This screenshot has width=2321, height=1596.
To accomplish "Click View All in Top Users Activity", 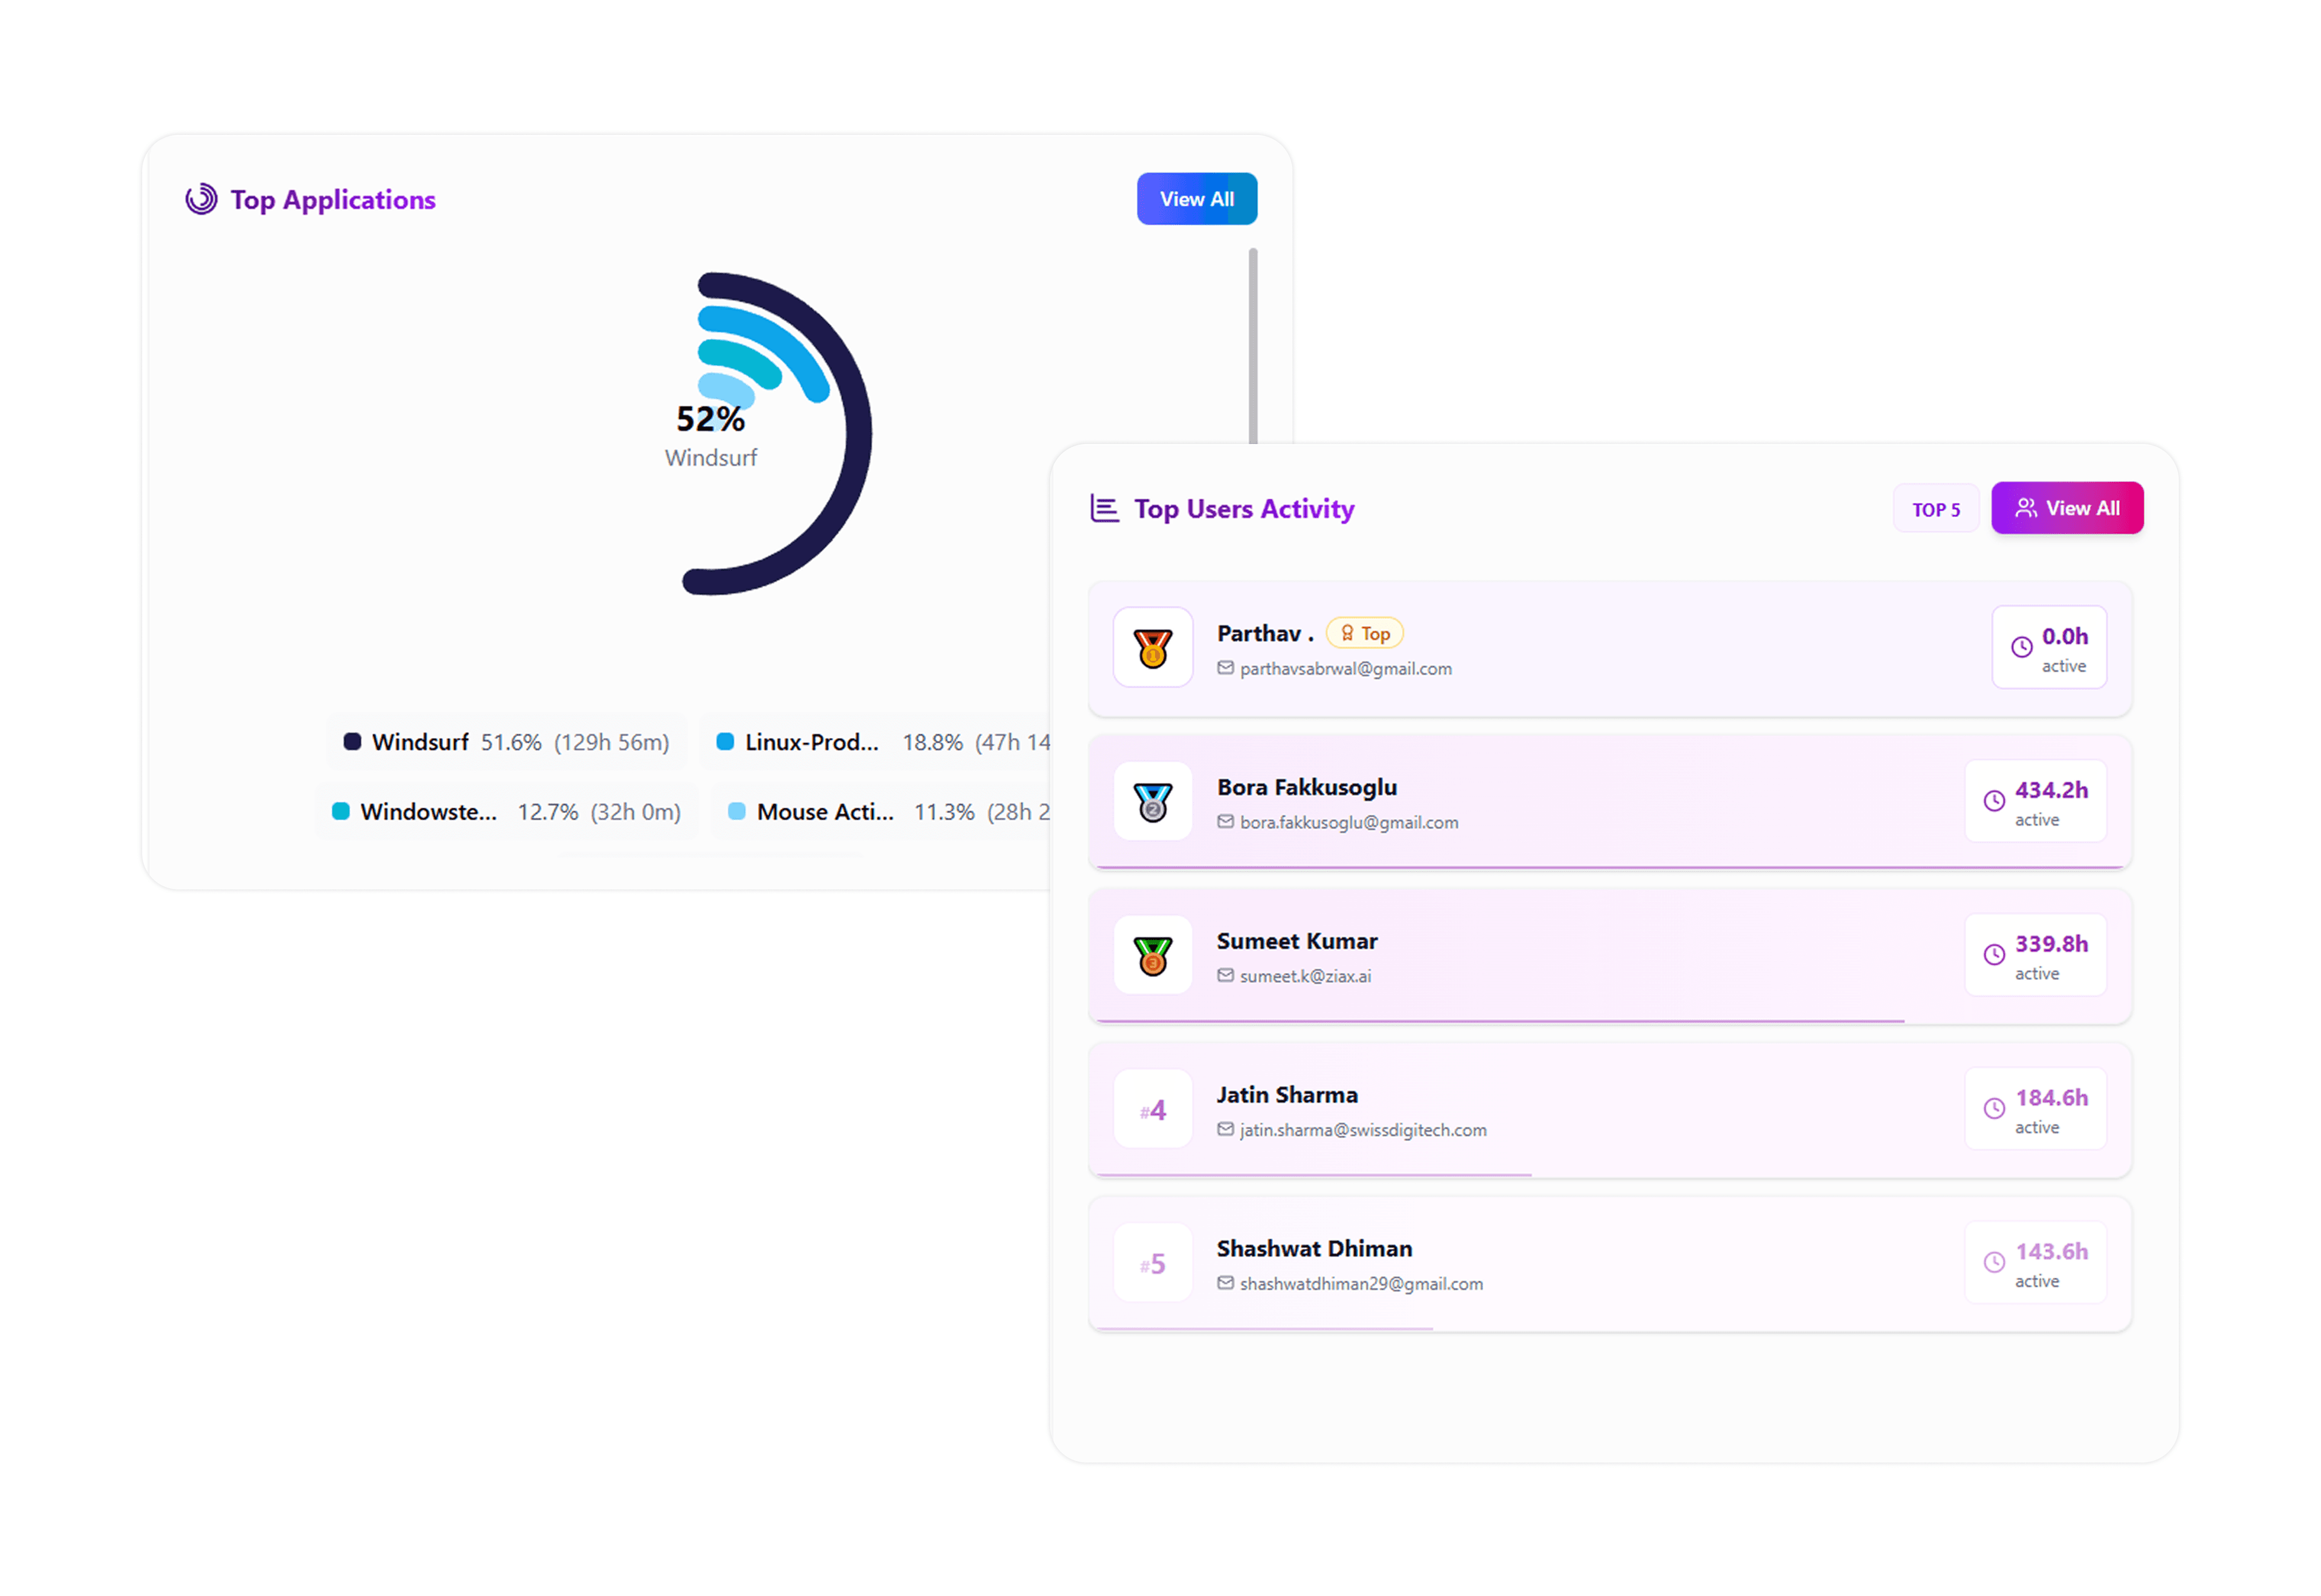I will 2067,507.
